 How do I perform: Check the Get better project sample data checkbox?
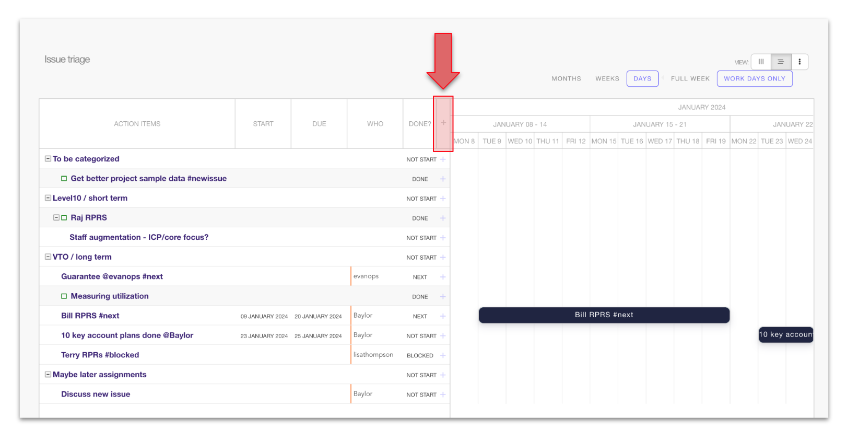(64, 179)
